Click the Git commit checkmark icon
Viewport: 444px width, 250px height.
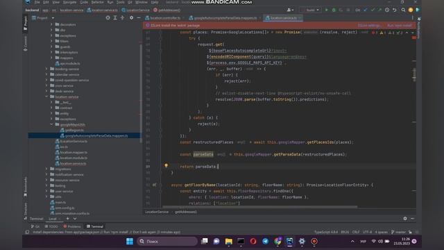click(x=373, y=10)
